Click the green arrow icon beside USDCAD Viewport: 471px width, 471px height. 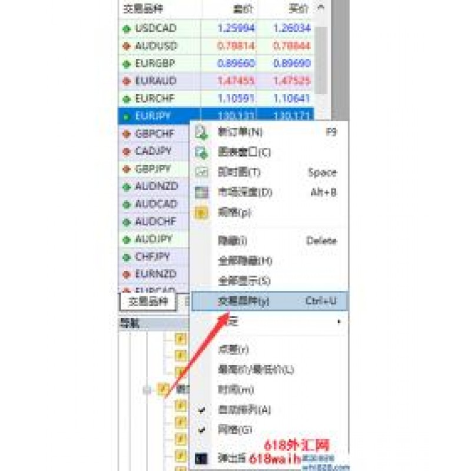coord(126,28)
